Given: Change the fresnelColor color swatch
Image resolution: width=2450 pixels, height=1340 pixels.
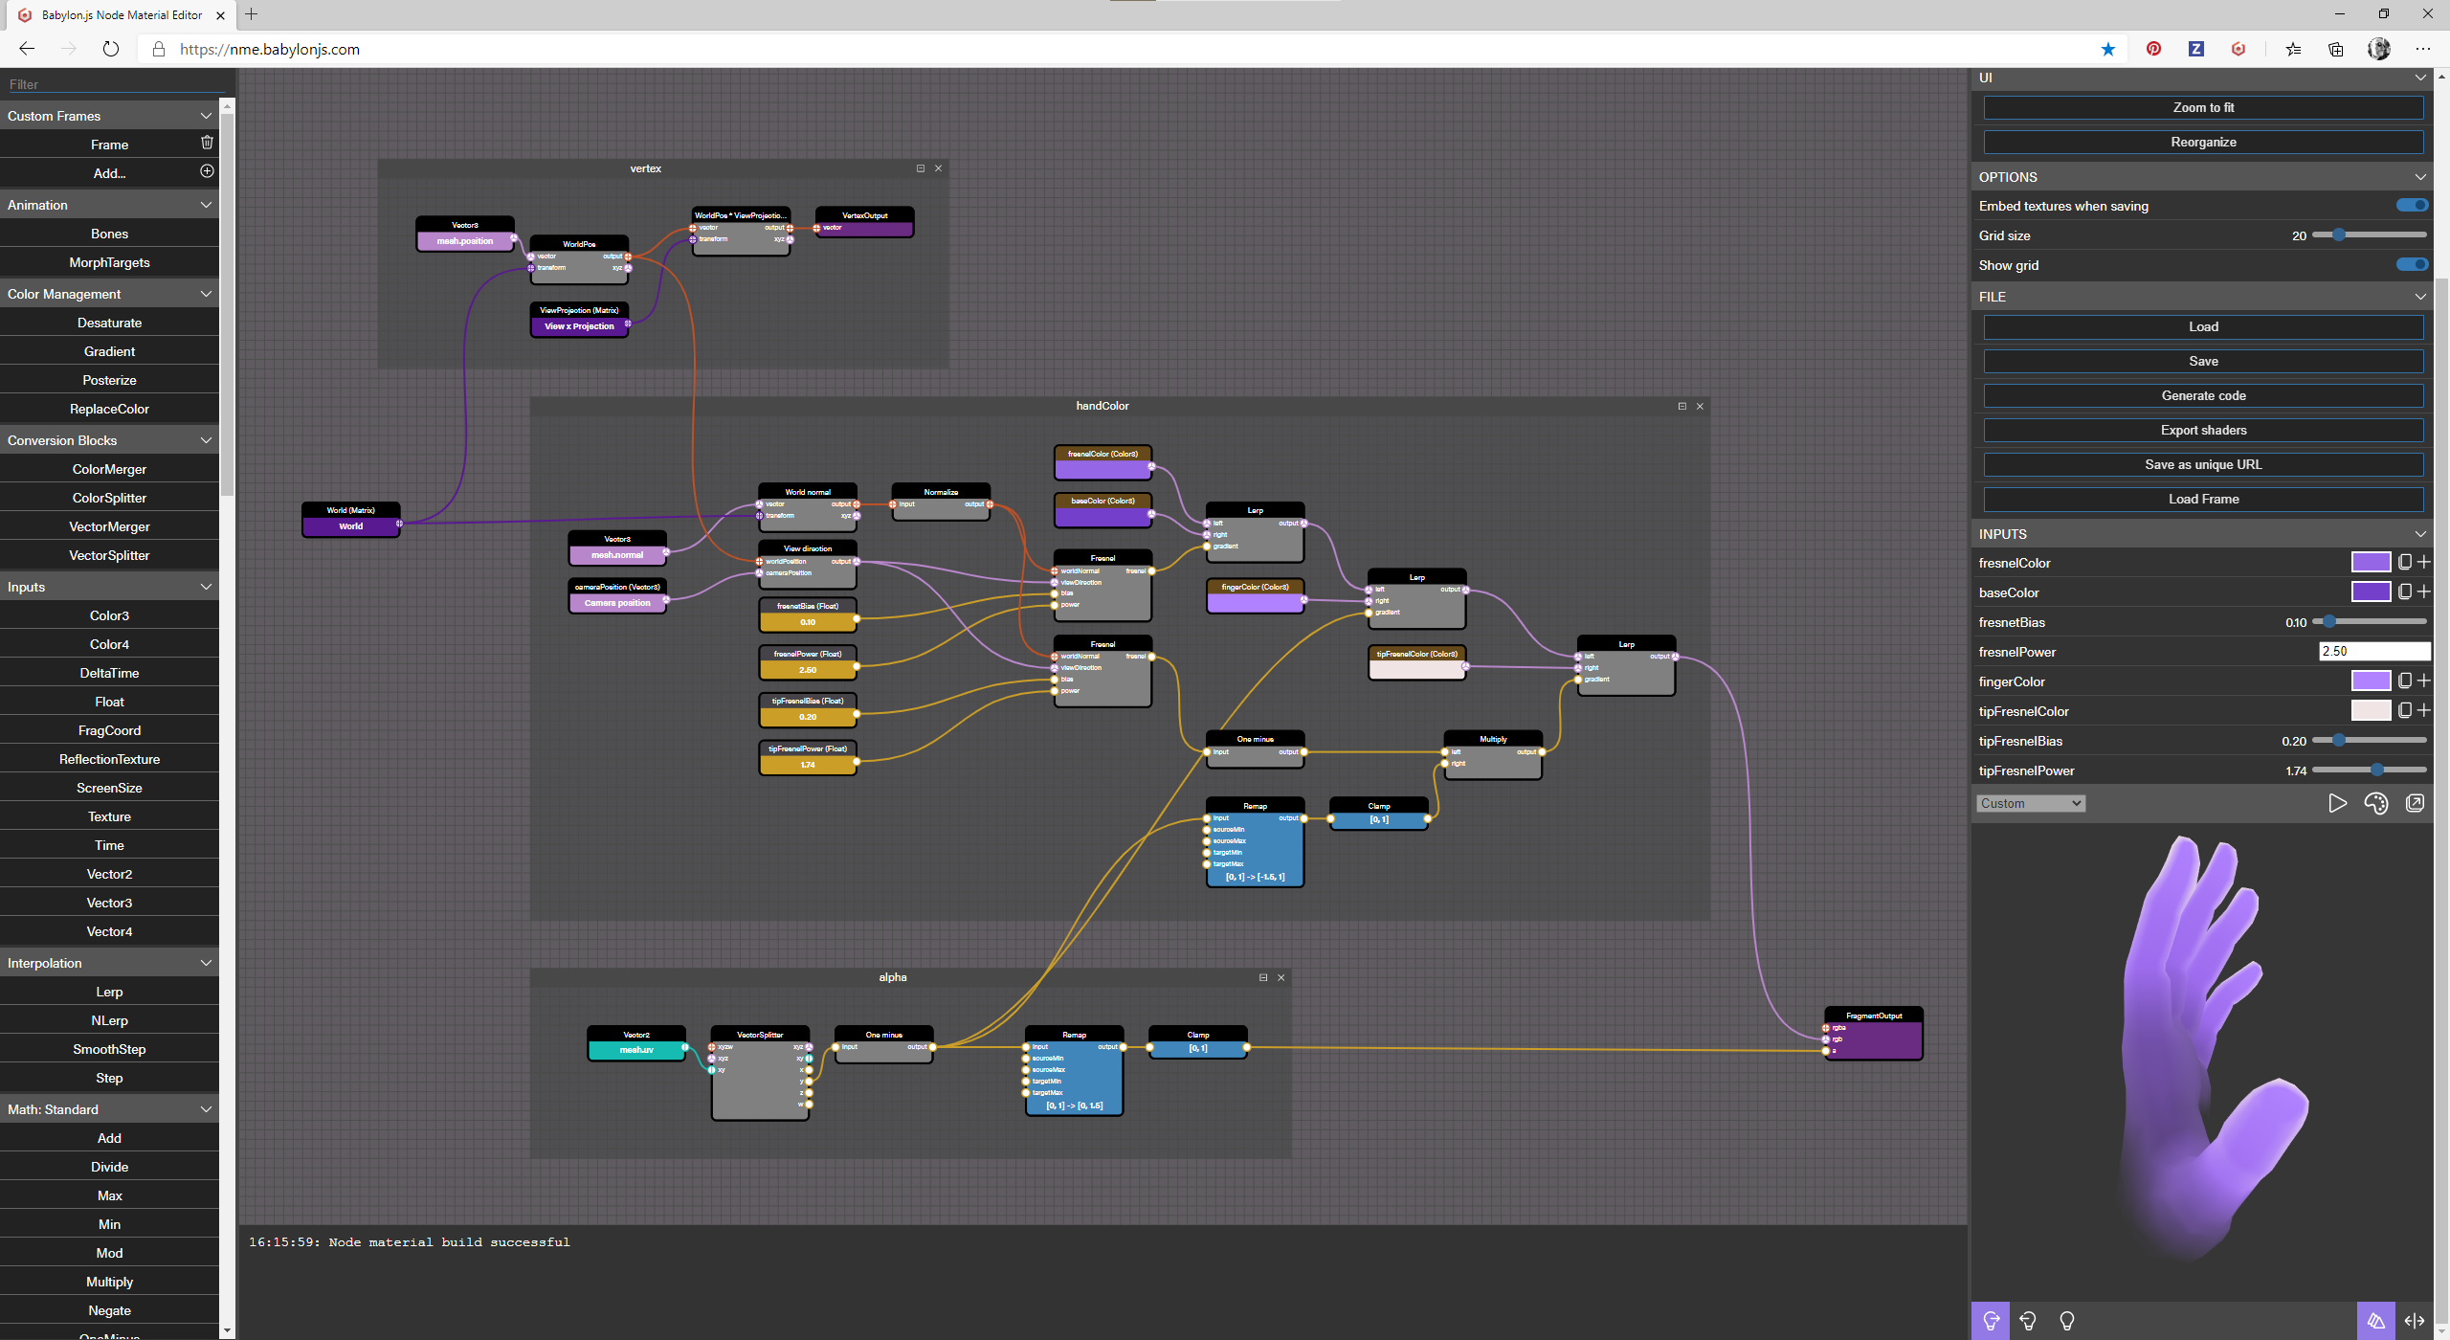Looking at the screenshot, I should tap(2373, 562).
